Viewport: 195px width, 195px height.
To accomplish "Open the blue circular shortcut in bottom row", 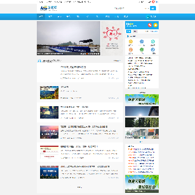I will (153, 50).
